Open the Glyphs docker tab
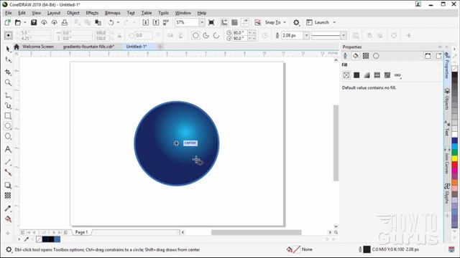 click(447, 193)
